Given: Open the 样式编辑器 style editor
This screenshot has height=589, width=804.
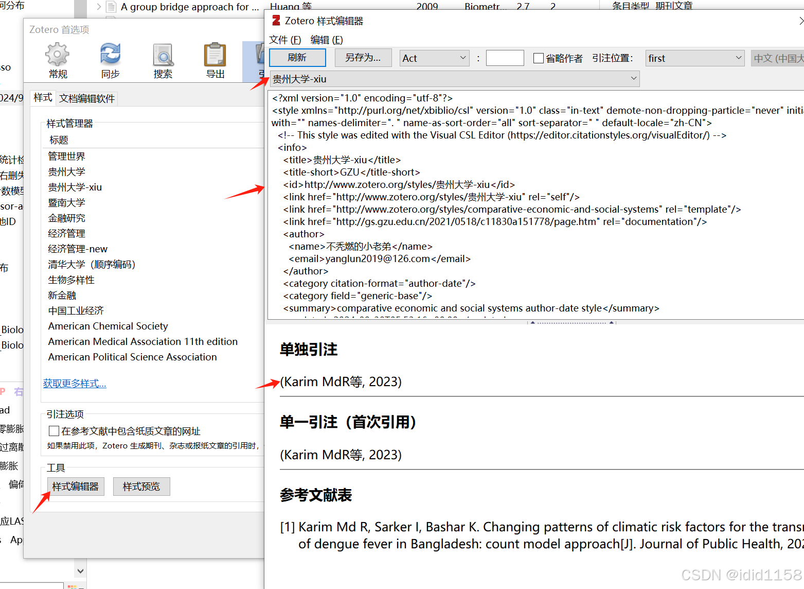Looking at the screenshot, I should pos(76,487).
